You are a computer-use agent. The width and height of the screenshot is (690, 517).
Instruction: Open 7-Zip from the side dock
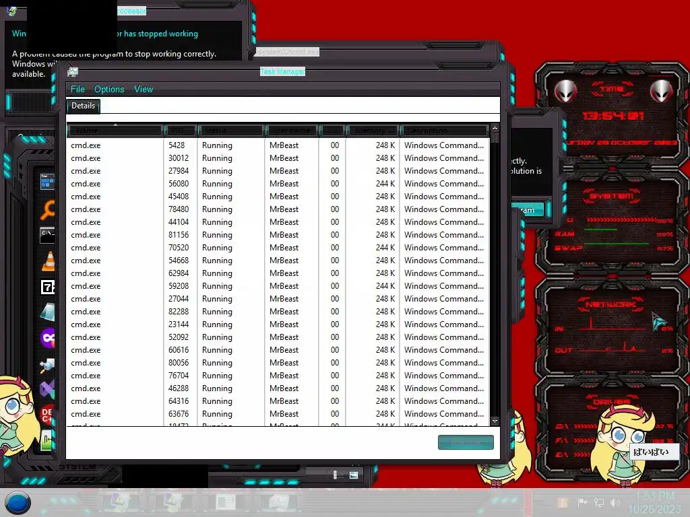(x=48, y=287)
